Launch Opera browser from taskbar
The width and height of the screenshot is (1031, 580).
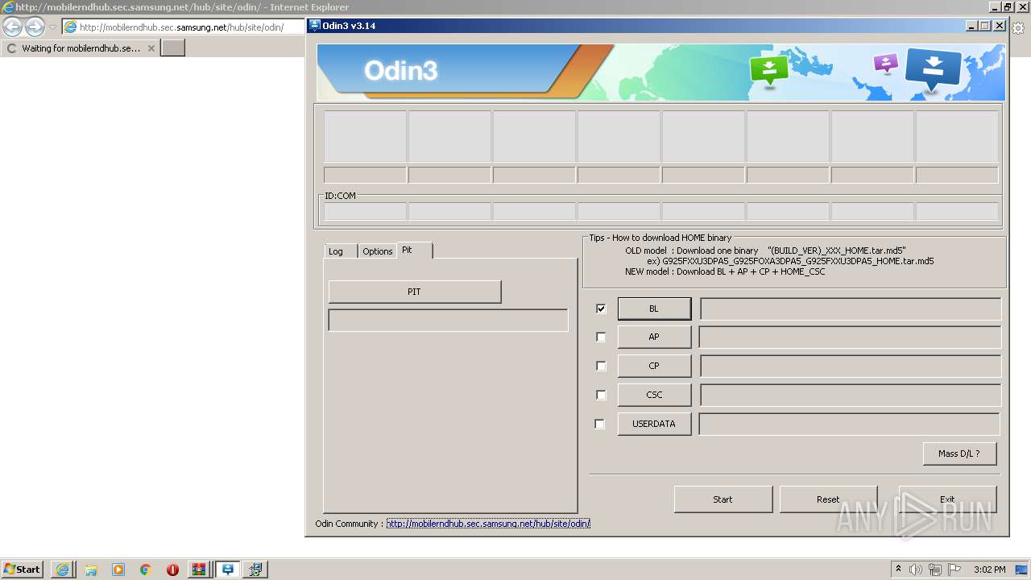coord(172,570)
